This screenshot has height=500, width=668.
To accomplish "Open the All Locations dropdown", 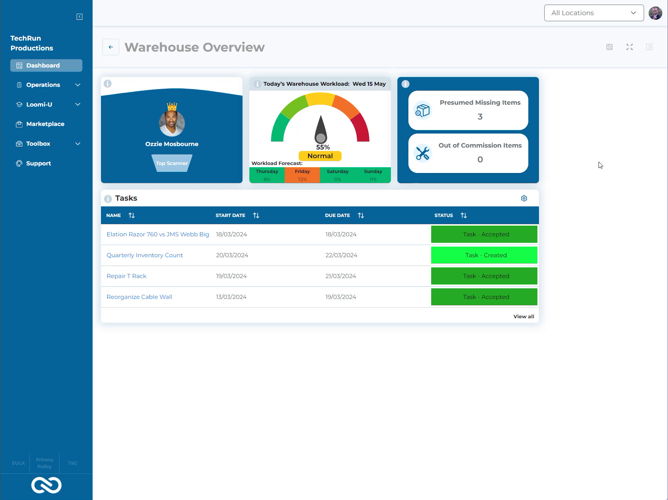I will [x=594, y=13].
